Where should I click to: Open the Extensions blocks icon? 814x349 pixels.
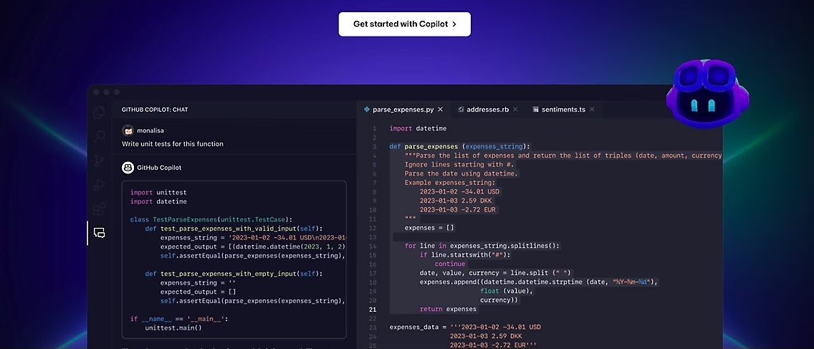(99, 209)
